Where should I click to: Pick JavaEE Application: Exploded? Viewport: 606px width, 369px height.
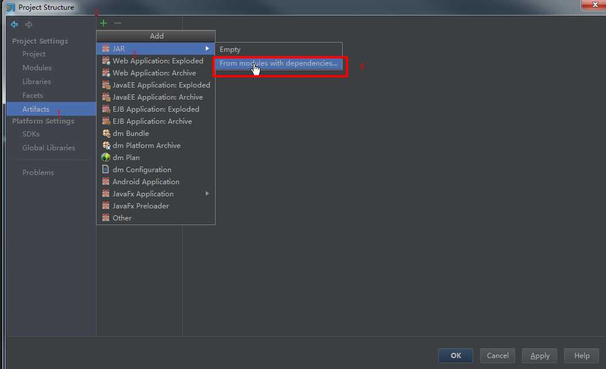pyautogui.click(x=155, y=85)
